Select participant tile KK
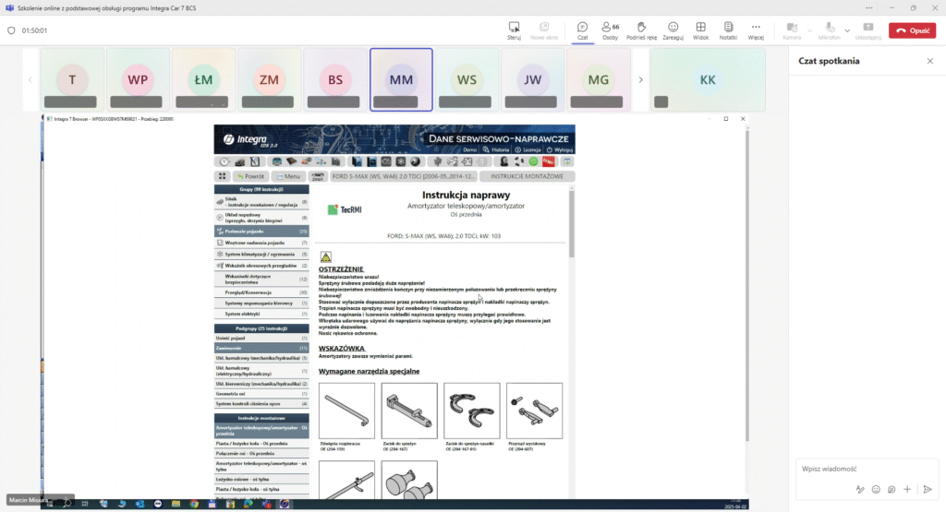This screenshot has height=512, width=946. click(x=708, y=79)
